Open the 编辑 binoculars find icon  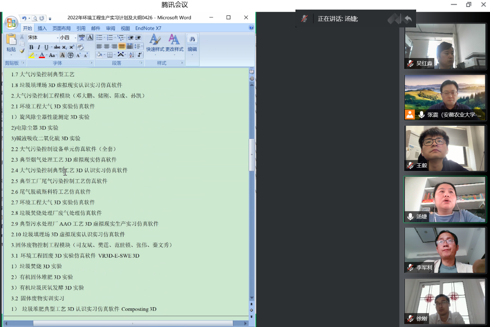coord(192,39)
